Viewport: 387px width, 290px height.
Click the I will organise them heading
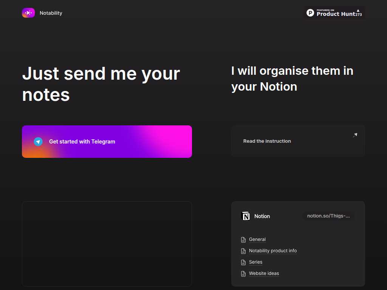click(292, 79)
